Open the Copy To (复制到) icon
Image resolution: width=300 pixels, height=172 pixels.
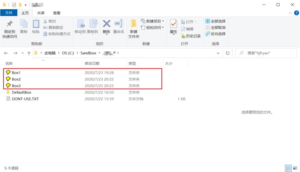point(93,24)
